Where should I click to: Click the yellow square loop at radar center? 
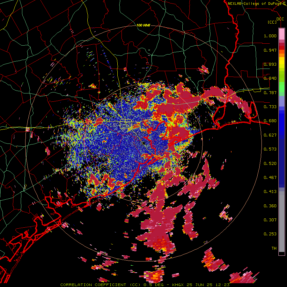pos(125,123)
